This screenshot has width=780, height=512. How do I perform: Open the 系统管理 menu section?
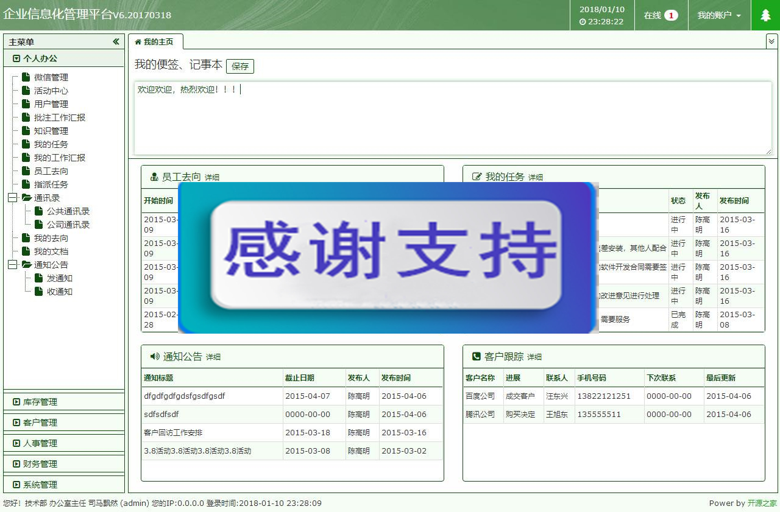coord(34,485)
